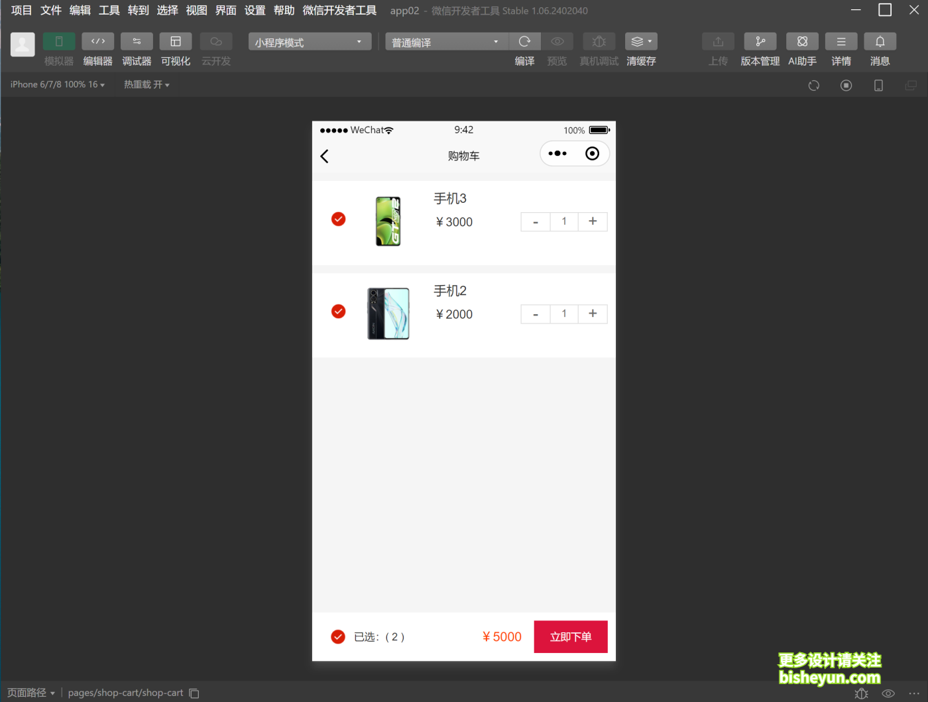This screenshot has width=928, height=702.
Task: Uncheck the 手机3 cart item selection
Action: point(338,219)
